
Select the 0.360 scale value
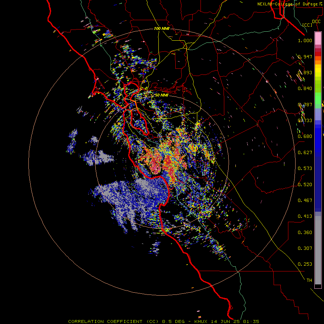305,233
